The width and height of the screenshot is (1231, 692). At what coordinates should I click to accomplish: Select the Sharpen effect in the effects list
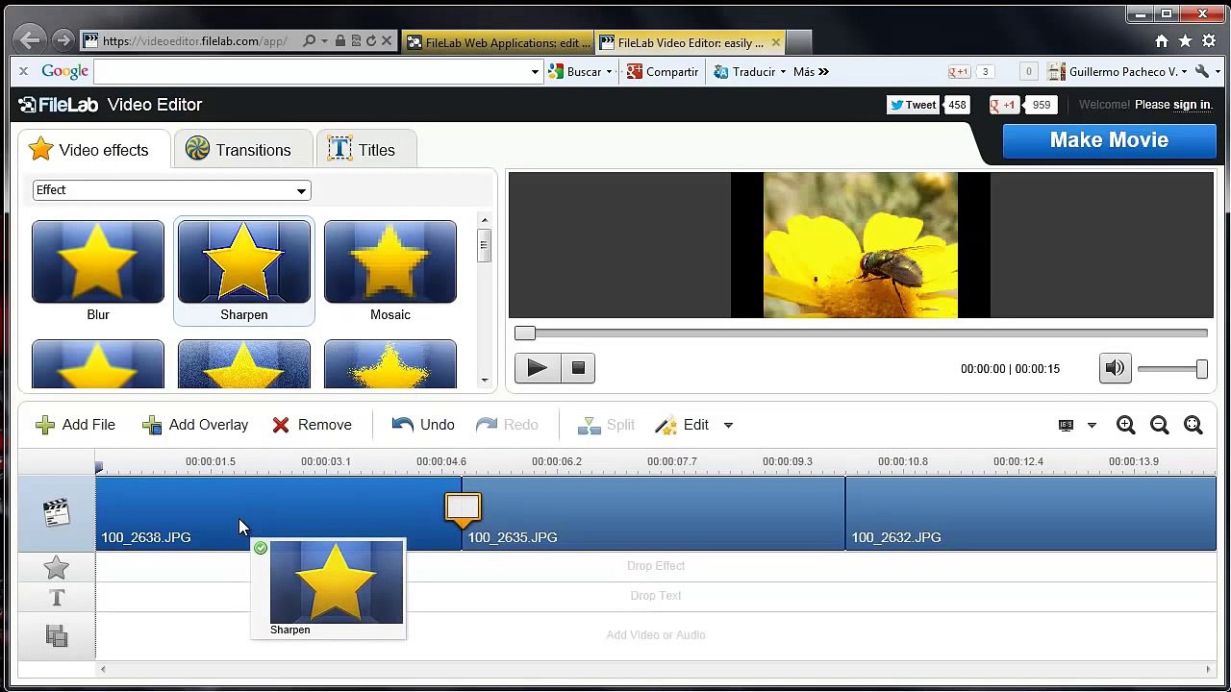click(x=244, y=271)
